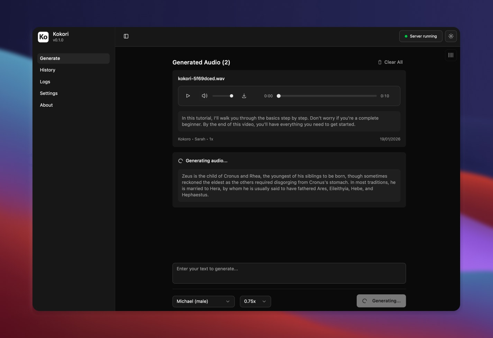
Task: Click the tutorial transcript text
Action: pos(280,121)
